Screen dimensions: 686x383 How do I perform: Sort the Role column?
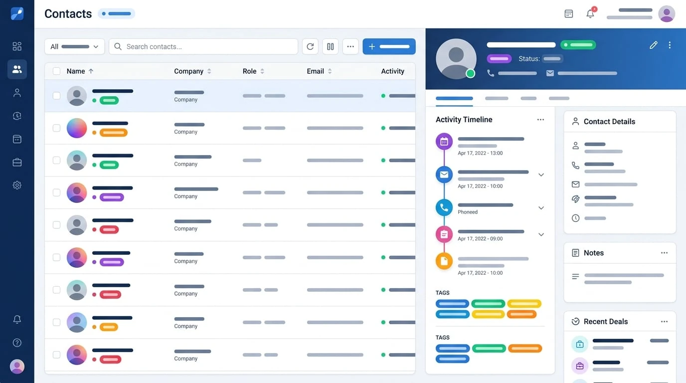262,71
